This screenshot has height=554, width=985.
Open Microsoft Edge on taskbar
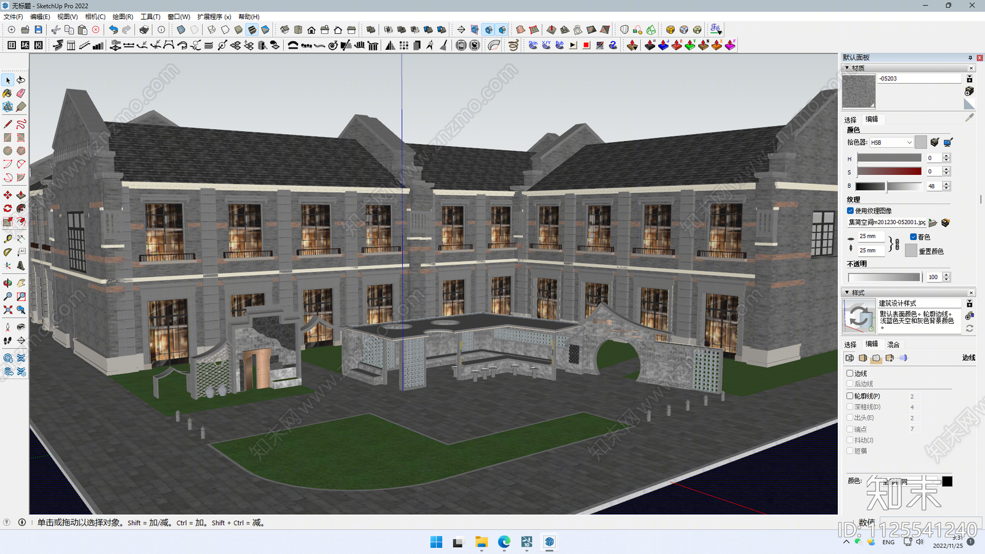coord(504,542)
